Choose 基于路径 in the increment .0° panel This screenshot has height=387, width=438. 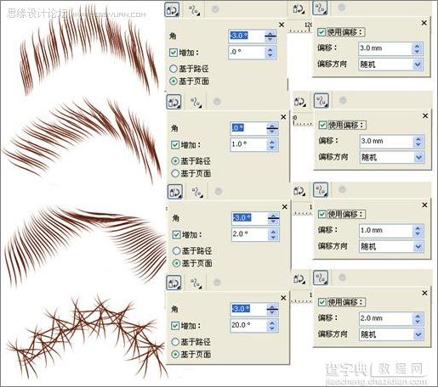pos(173,69)
